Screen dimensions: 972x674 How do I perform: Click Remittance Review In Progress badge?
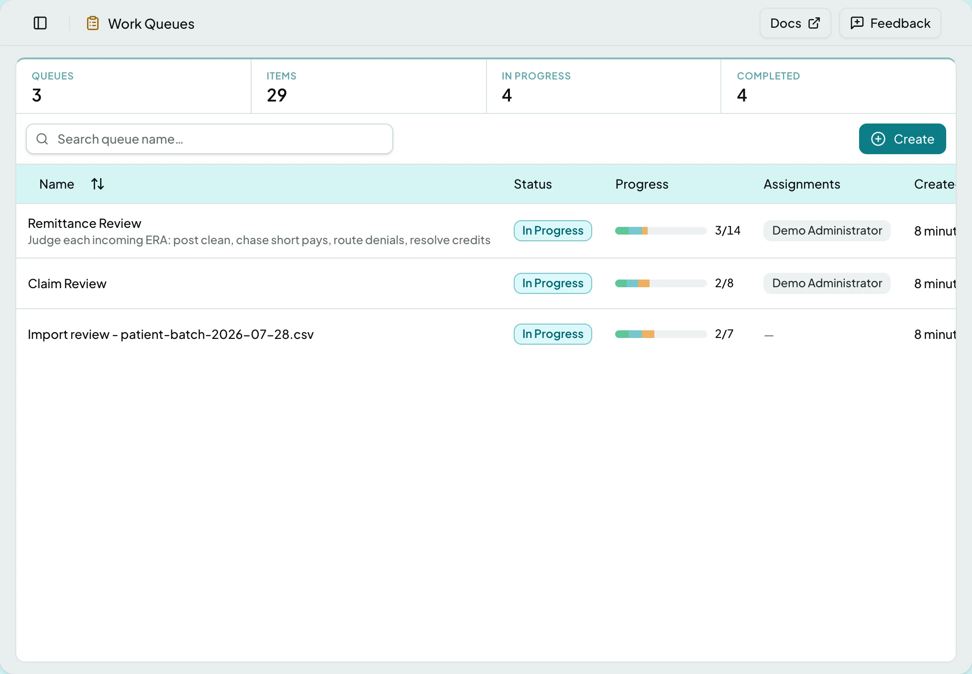(x=553, y=231)
